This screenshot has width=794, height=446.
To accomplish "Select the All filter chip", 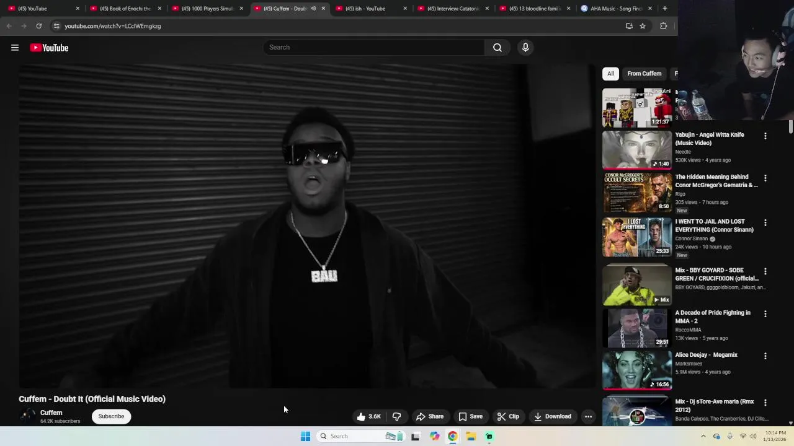I will click(x=610, y=74).
